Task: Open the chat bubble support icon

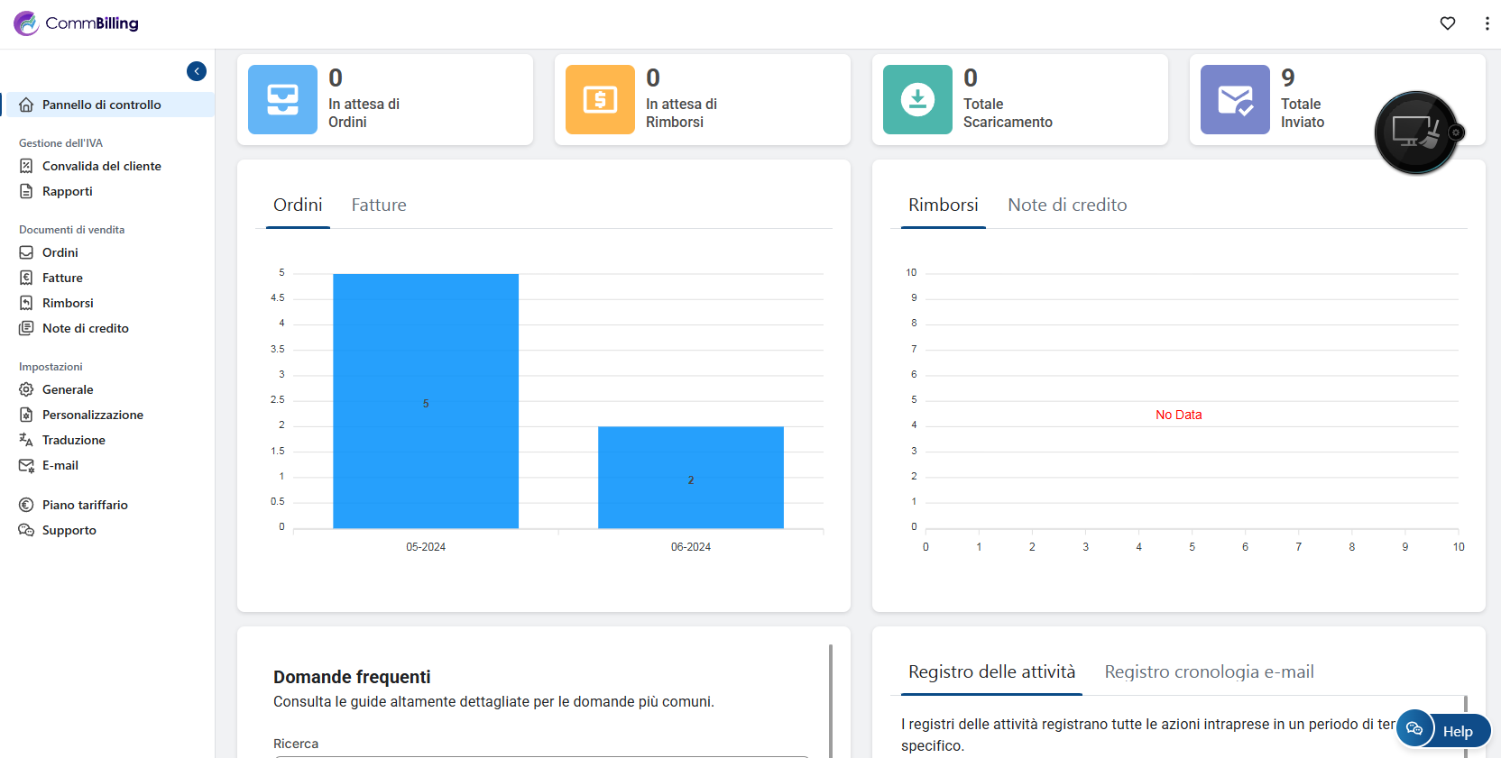Action: coord(1414,728)
